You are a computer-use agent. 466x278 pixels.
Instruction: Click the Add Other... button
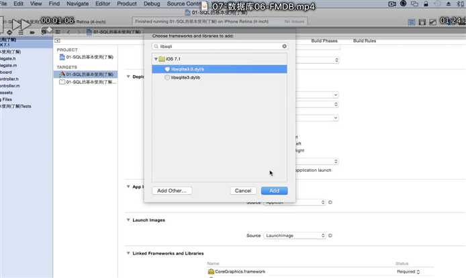coord(172,191)
